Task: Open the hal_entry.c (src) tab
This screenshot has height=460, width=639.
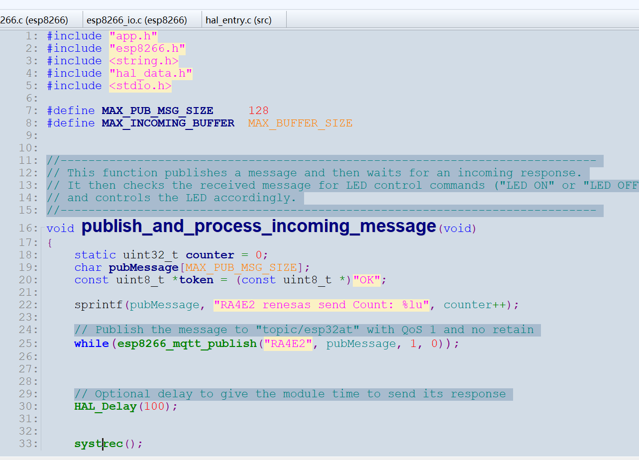Action: [x=239, y=20]
